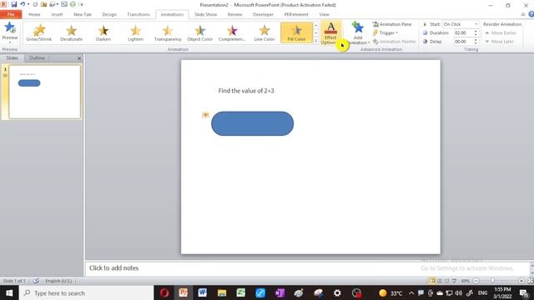Viewport: 534px width, 300px height.
Task: Switch to the Review ribbon tab
Action: [234, 14]
